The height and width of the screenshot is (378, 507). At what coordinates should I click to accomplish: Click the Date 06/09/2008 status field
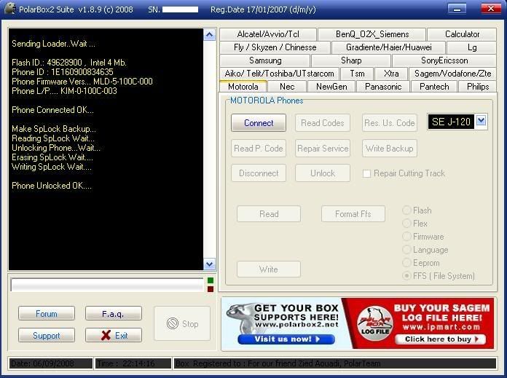point(51,363)
